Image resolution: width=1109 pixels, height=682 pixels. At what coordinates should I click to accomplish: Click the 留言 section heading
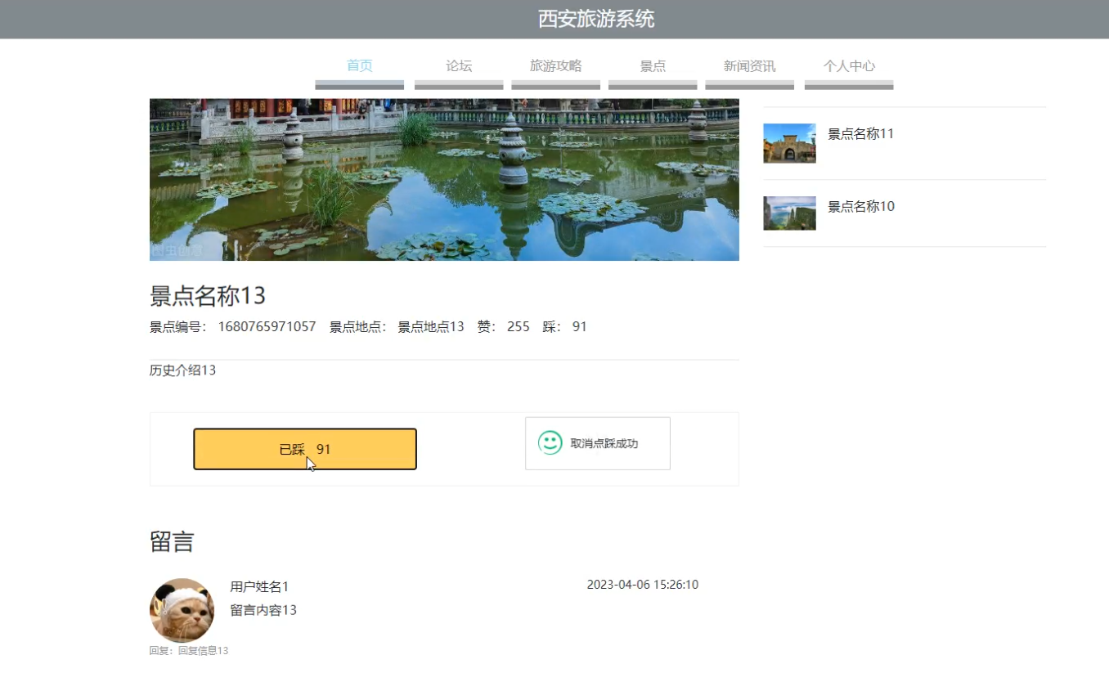[172, 541]
